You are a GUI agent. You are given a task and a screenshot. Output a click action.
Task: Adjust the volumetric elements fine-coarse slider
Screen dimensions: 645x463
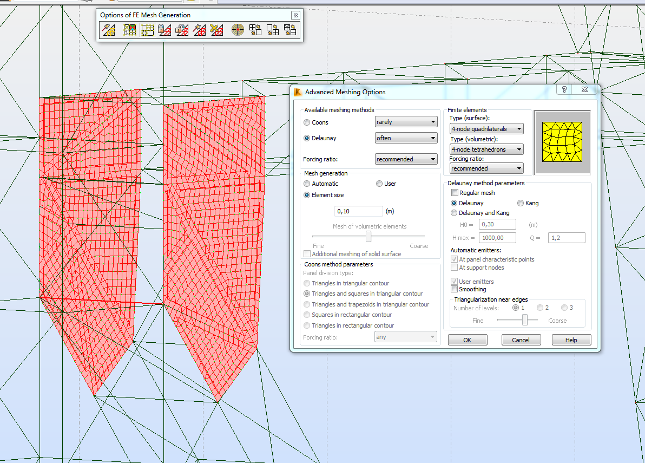coord(369,237)
